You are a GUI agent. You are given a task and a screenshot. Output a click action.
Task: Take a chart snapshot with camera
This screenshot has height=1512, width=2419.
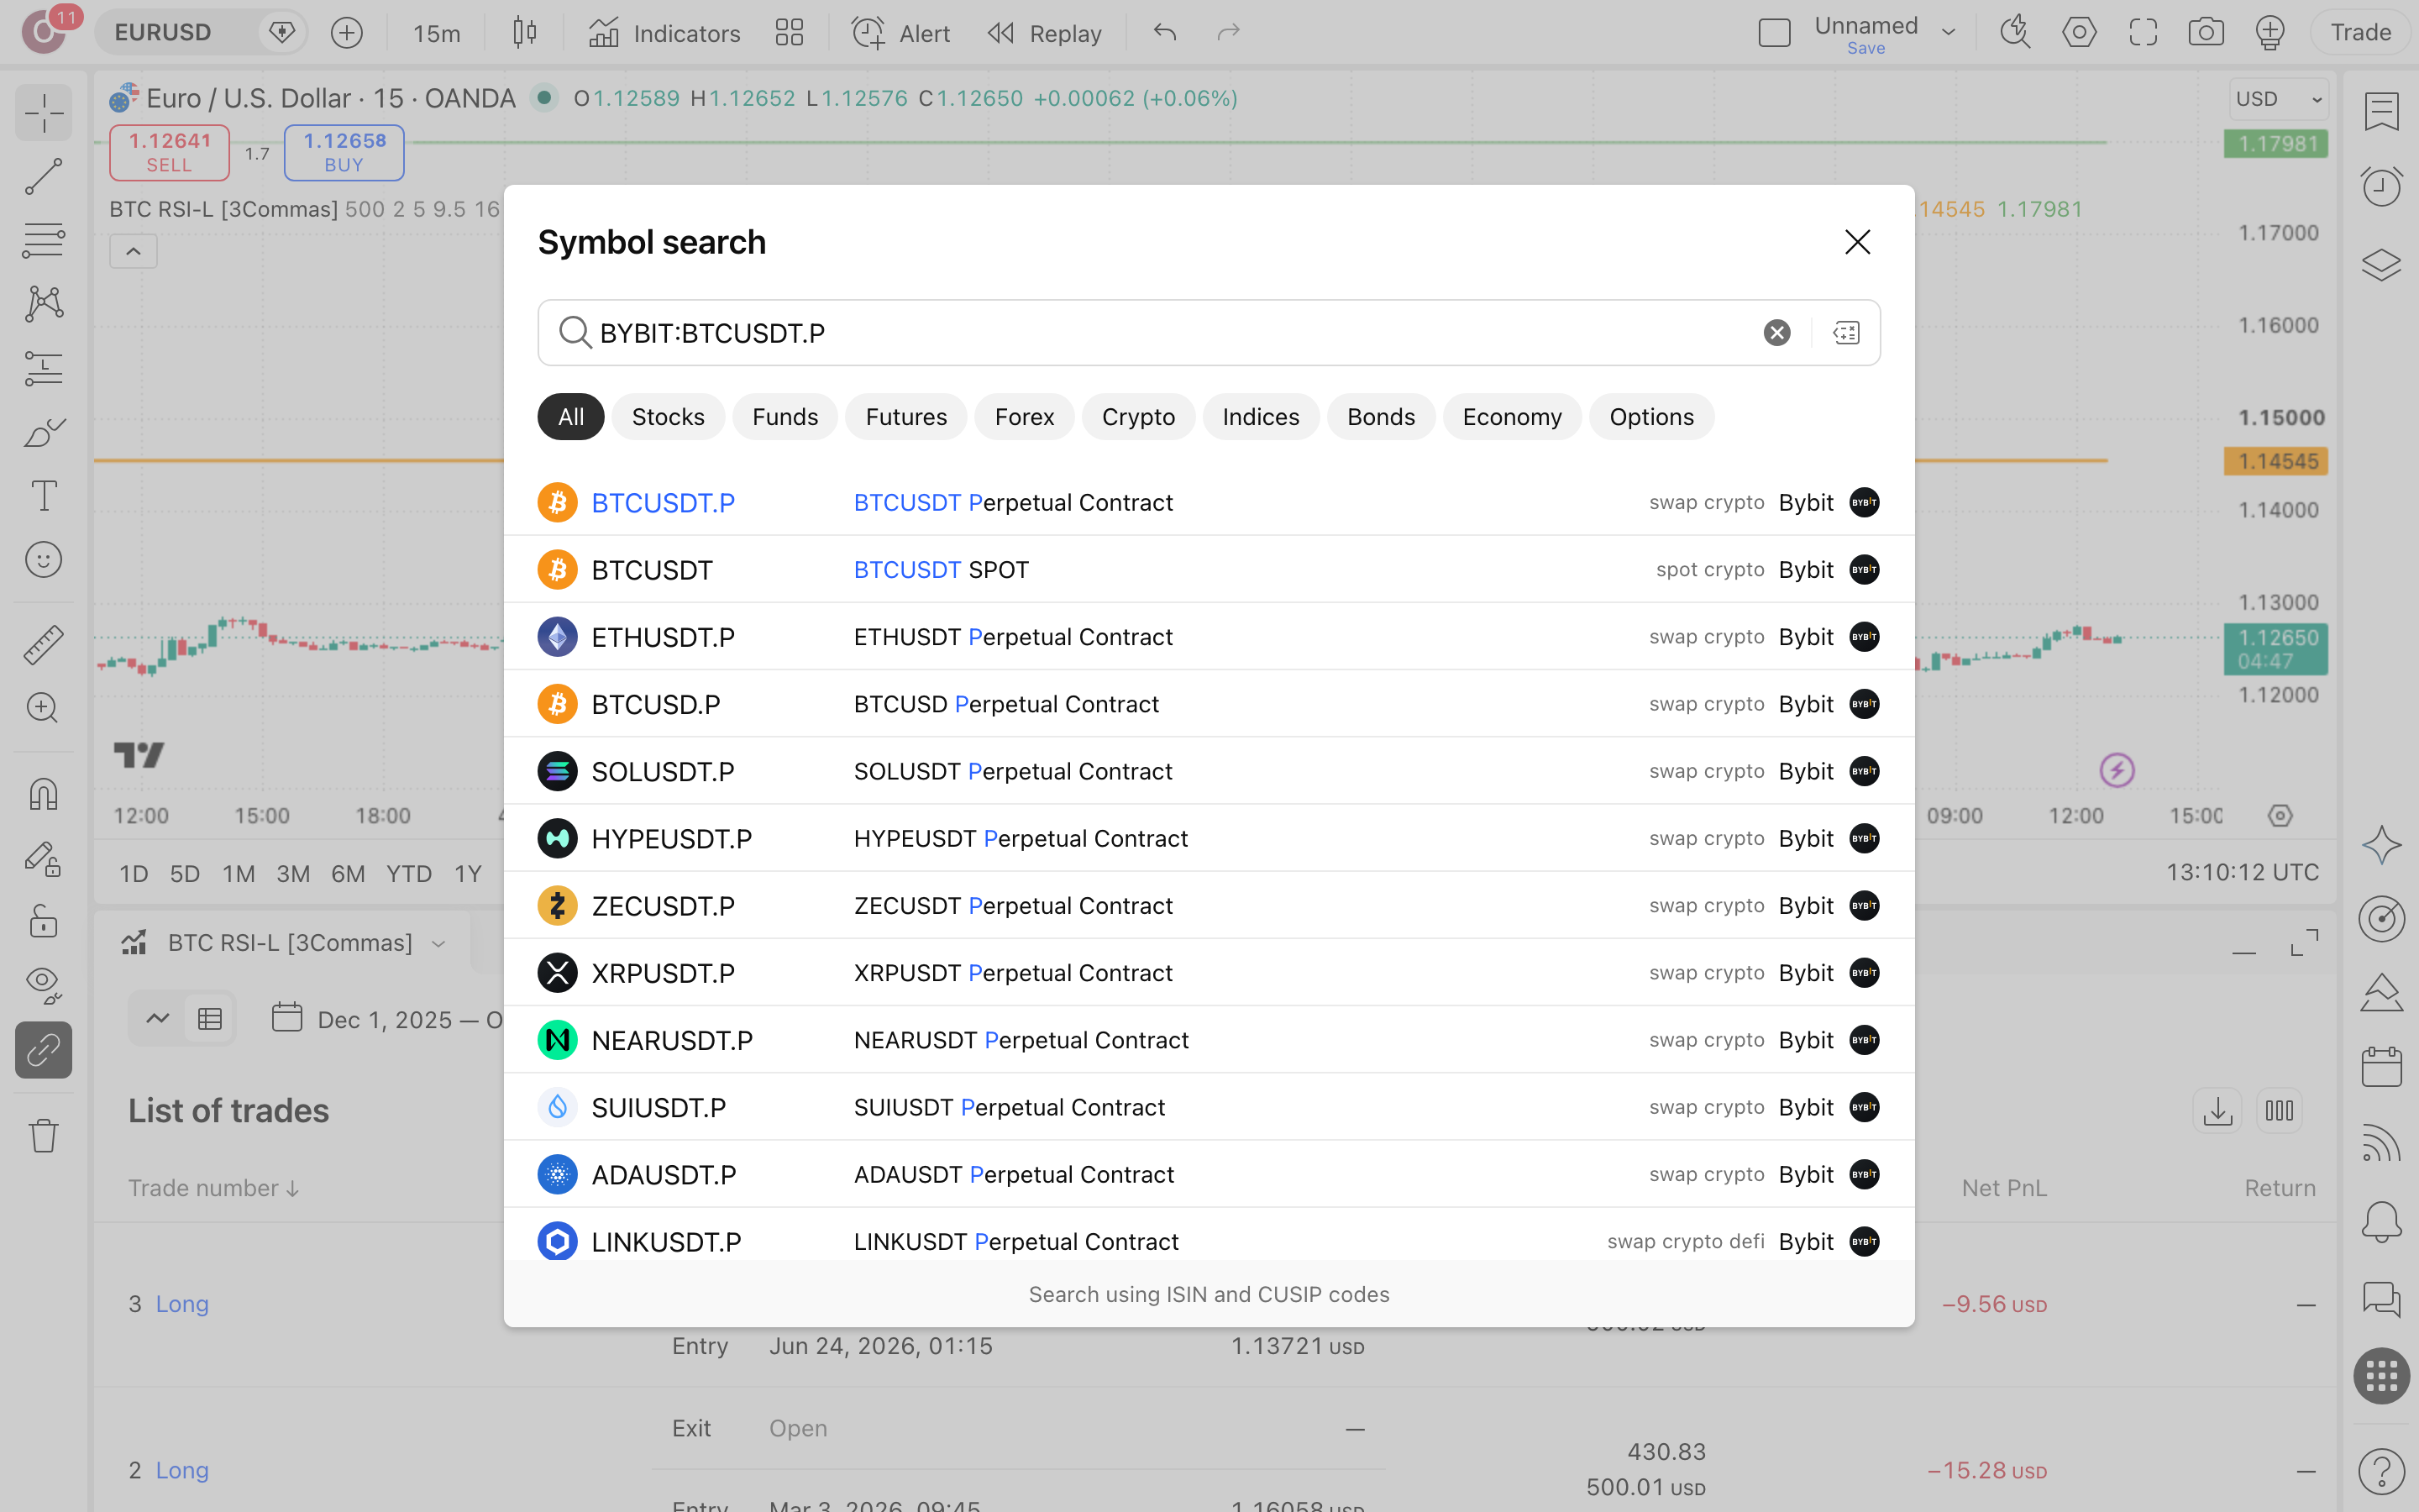2205,33
